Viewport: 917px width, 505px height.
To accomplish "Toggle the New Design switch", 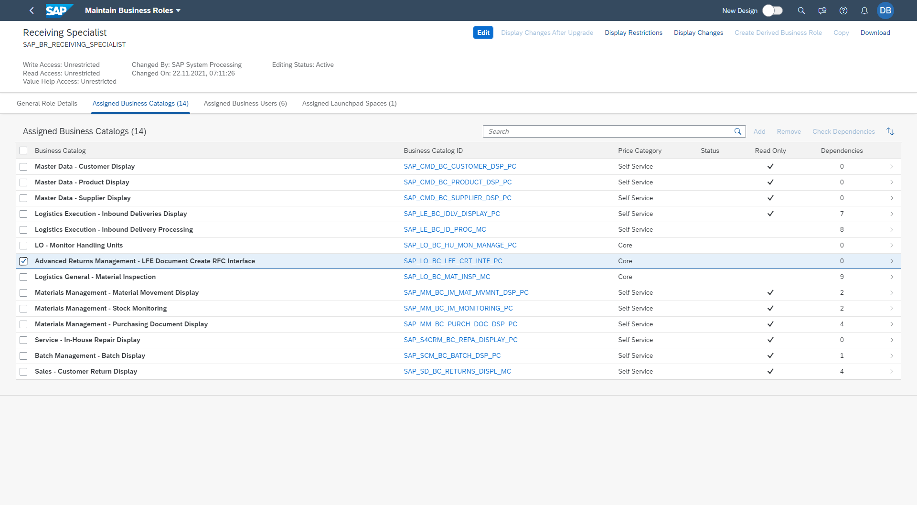I will pos(772,11).
